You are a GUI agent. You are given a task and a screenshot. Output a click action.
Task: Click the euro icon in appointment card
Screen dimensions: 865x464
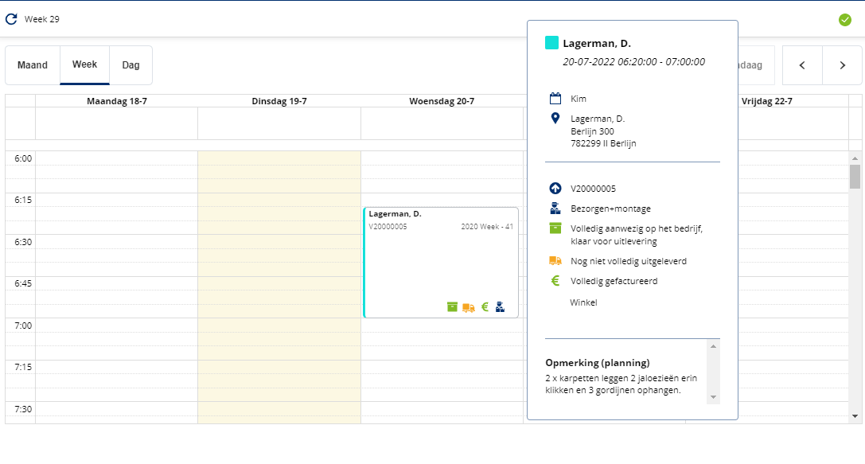point(485,306)
